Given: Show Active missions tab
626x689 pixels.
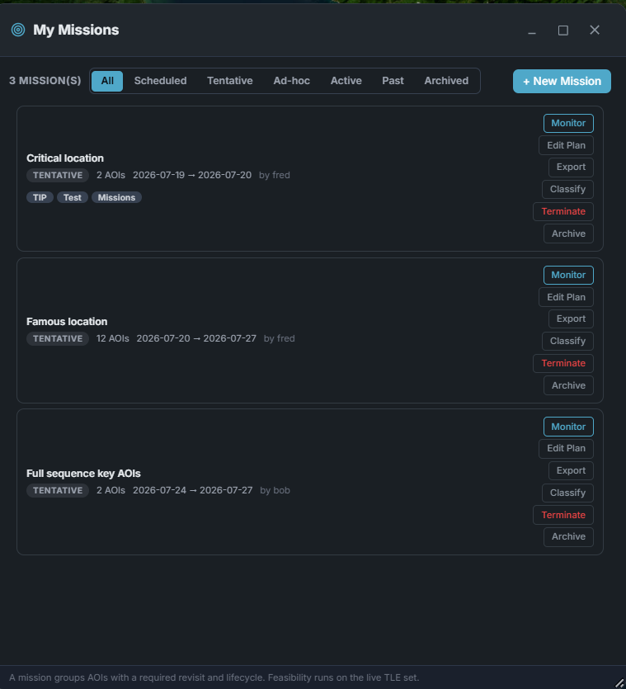Looking at the screenshot, I should [346, 81].
